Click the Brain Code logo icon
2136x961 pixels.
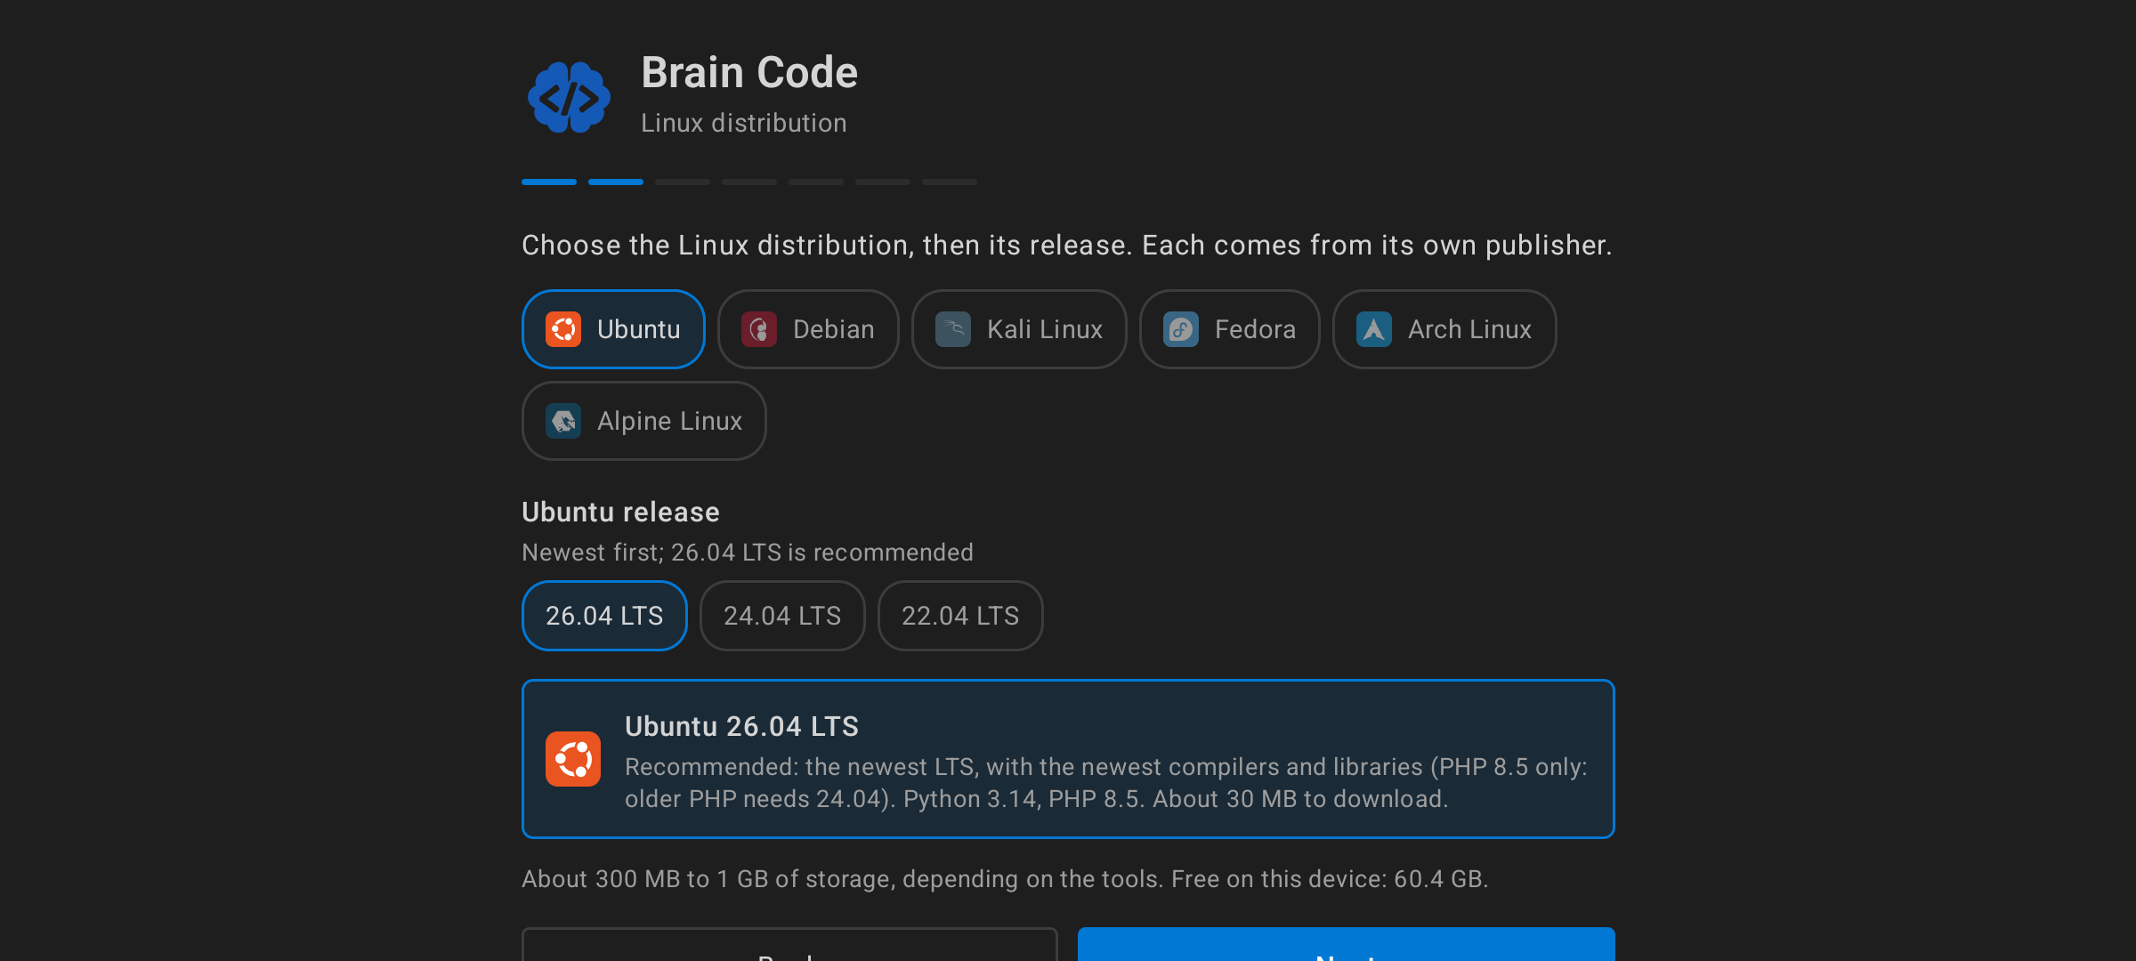[x=569, y=97]
